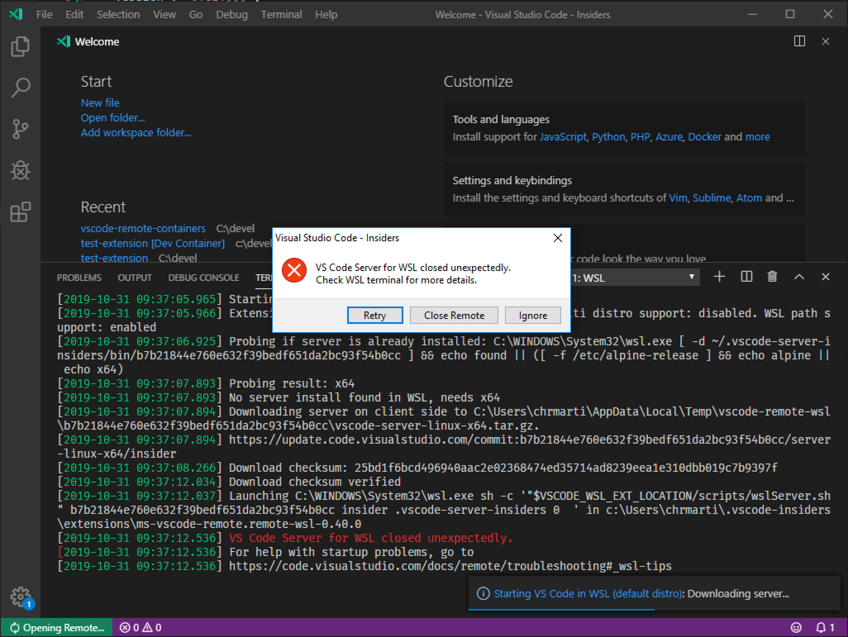
Task: Kill the terminal using the trash icon
Action: coord(772,277)
